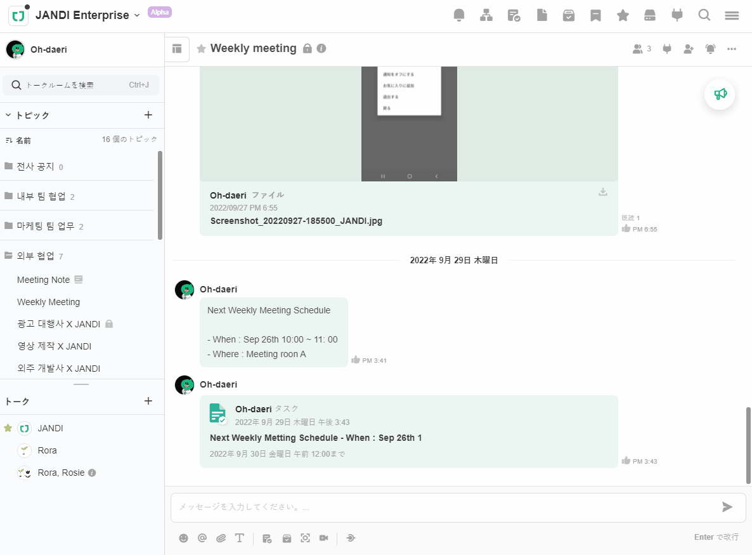Change topic sorting by 名前
The image size is (752, 555).
click(18, 140)
